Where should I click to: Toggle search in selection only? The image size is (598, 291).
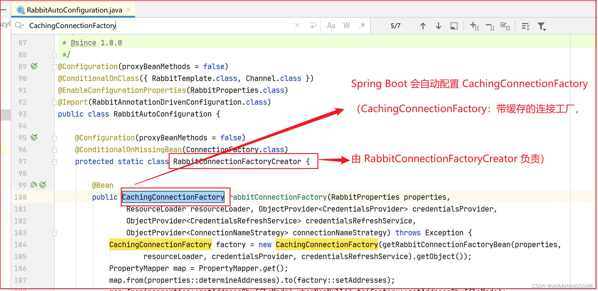pos(454,26)
